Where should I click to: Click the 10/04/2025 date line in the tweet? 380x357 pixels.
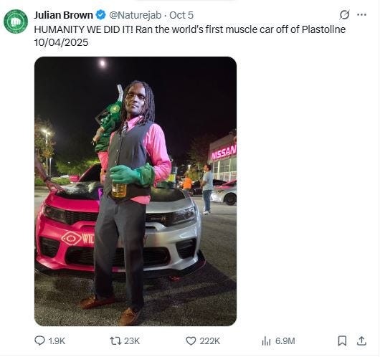click(x=61, y=43)
